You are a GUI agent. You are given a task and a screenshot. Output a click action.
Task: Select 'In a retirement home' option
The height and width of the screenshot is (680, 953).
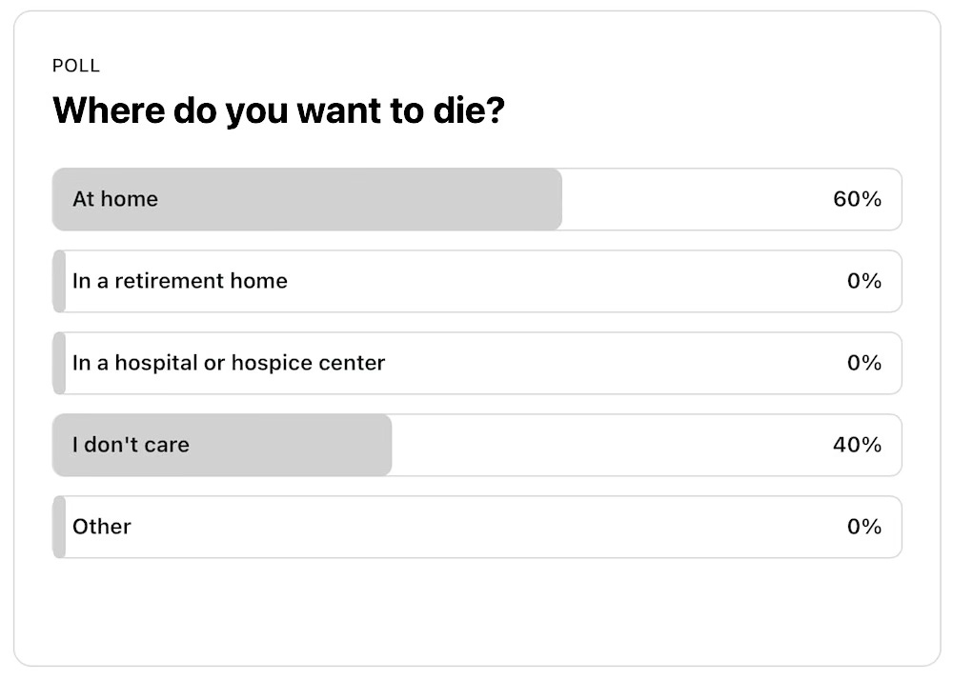(x=476, y=281)
